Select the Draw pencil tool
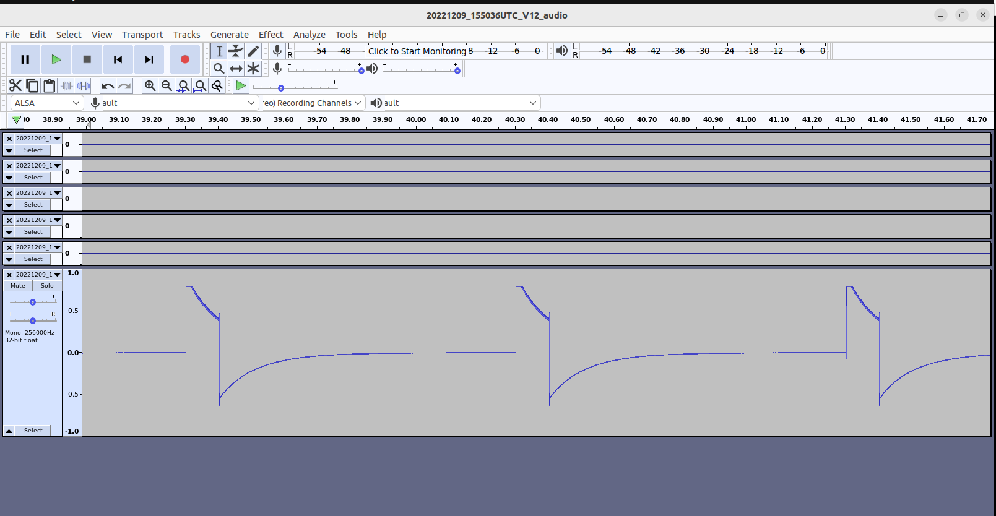996x516 pixels. click(253, 51)
